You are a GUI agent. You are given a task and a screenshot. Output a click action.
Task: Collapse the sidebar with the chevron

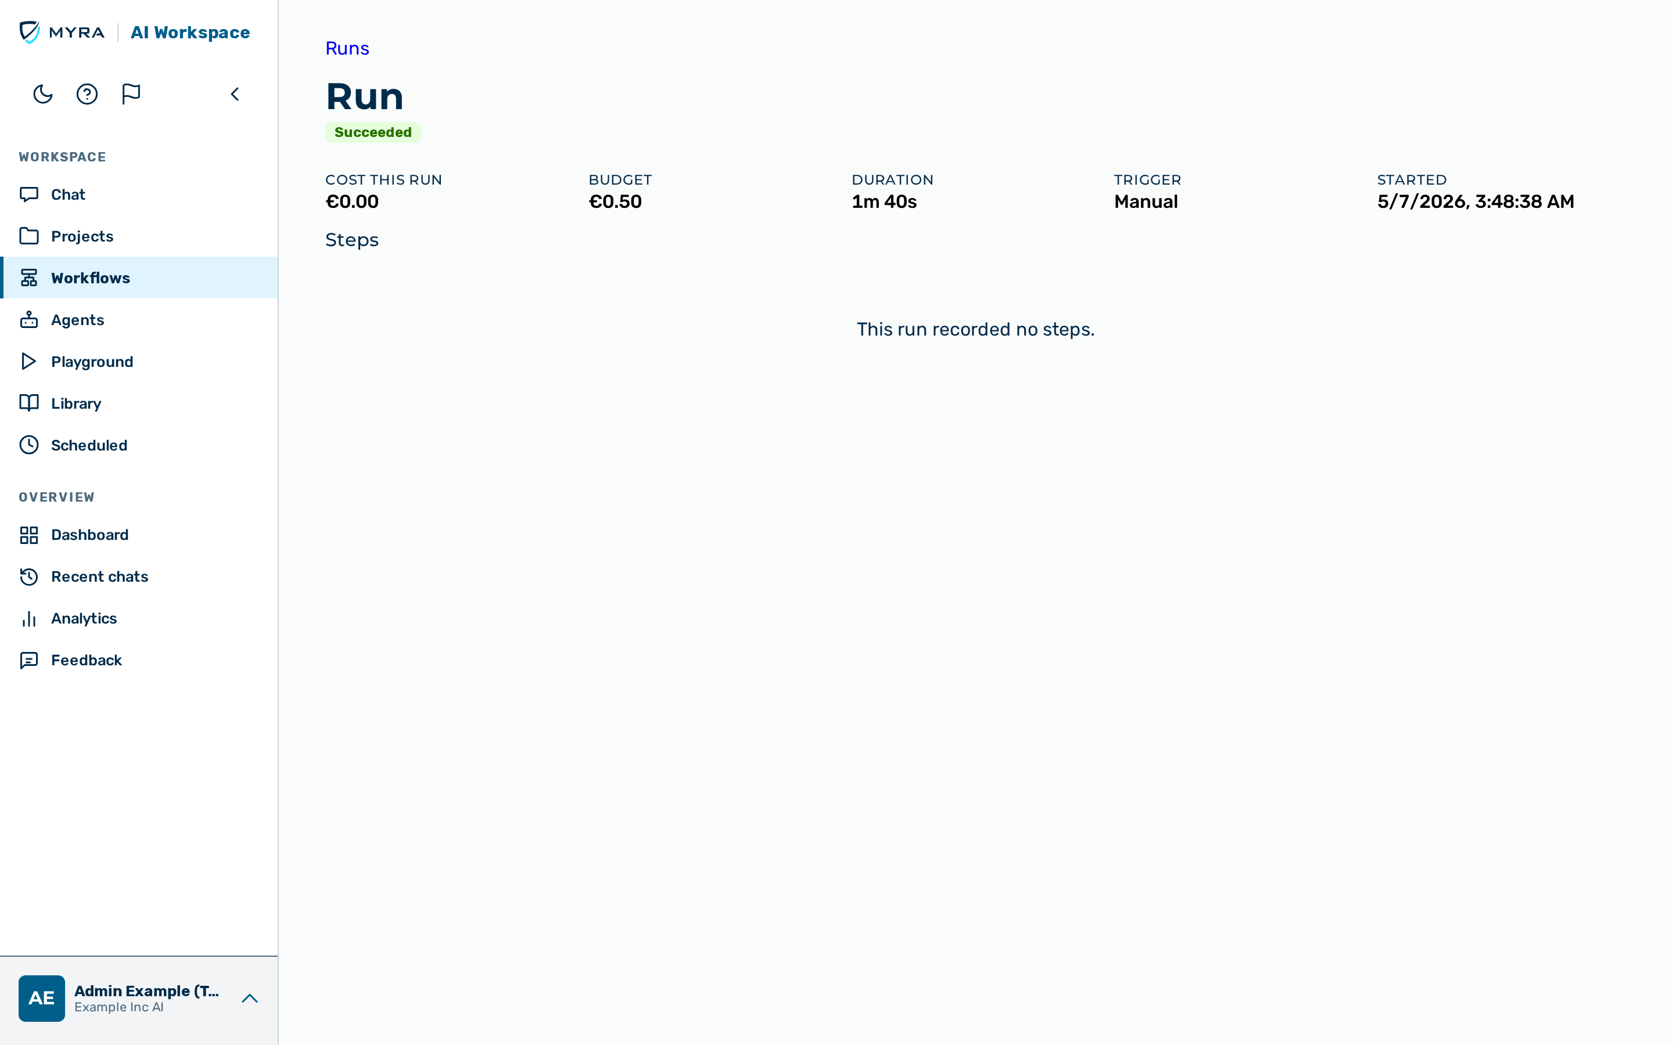point(235,94)
